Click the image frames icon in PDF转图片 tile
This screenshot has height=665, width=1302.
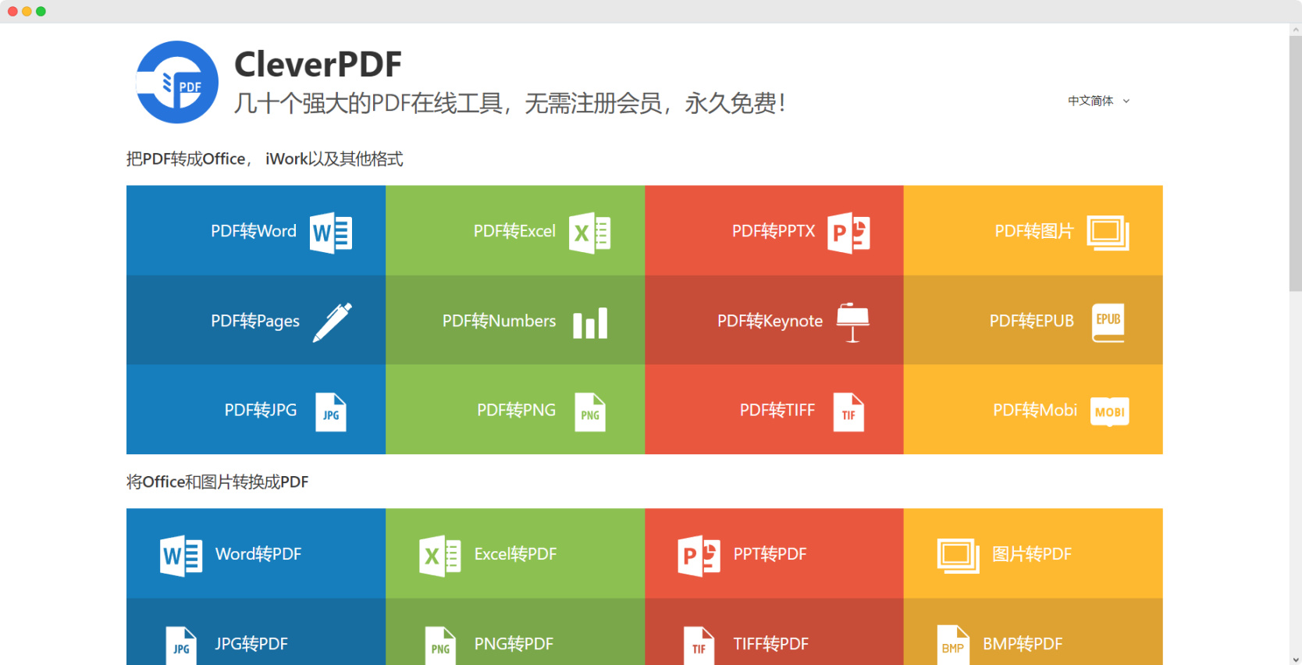(1108, 233)
